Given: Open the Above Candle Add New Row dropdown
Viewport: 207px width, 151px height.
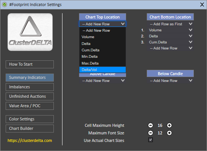Looking at the screenshot, I should (103, 81).
